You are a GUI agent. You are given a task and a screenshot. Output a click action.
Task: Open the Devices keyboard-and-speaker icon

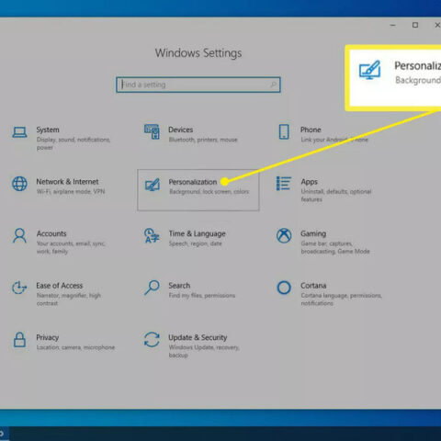click(152, 131)
